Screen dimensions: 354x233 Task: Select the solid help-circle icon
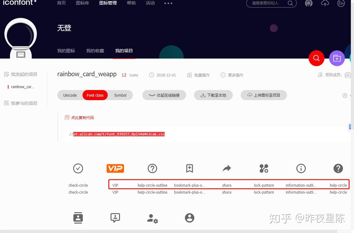tap(338, 168)
